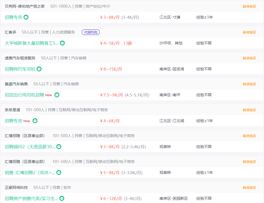Open 嘉盛汽车销售 company page
The image size is (264, 203).
point(16,84)
